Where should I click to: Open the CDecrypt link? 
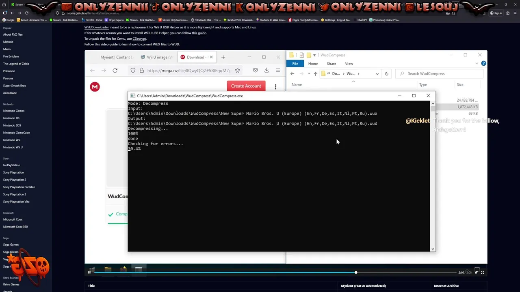coord(139,39)
